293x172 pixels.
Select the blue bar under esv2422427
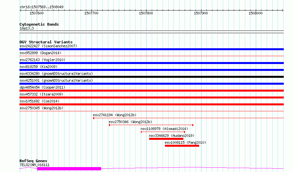[151, 49]
